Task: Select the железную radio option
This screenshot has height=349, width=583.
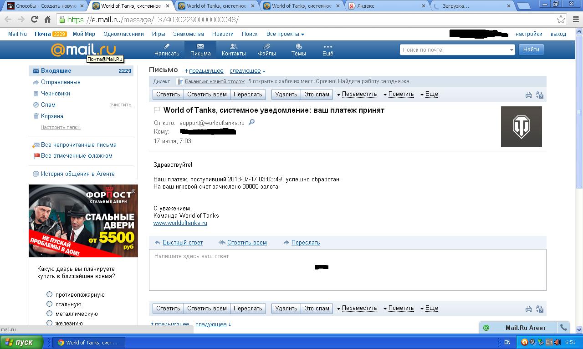Action: [49, 323]
